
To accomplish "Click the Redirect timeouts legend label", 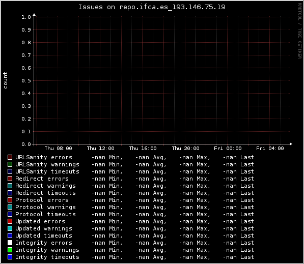I will pos(45,193).
